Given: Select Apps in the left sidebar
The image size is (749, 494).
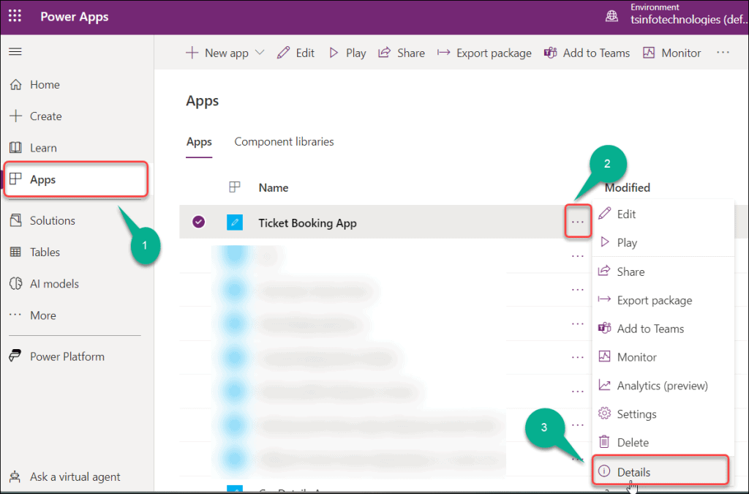Looking at the screenshot, I should 76,179.
